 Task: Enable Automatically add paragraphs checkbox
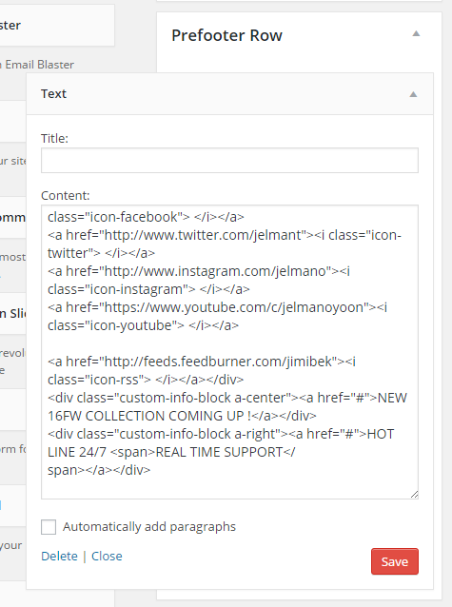click(49, 527)
